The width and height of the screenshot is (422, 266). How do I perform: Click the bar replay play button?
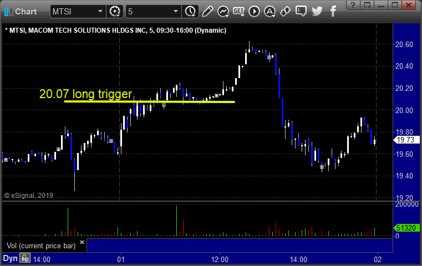[254, 11]
